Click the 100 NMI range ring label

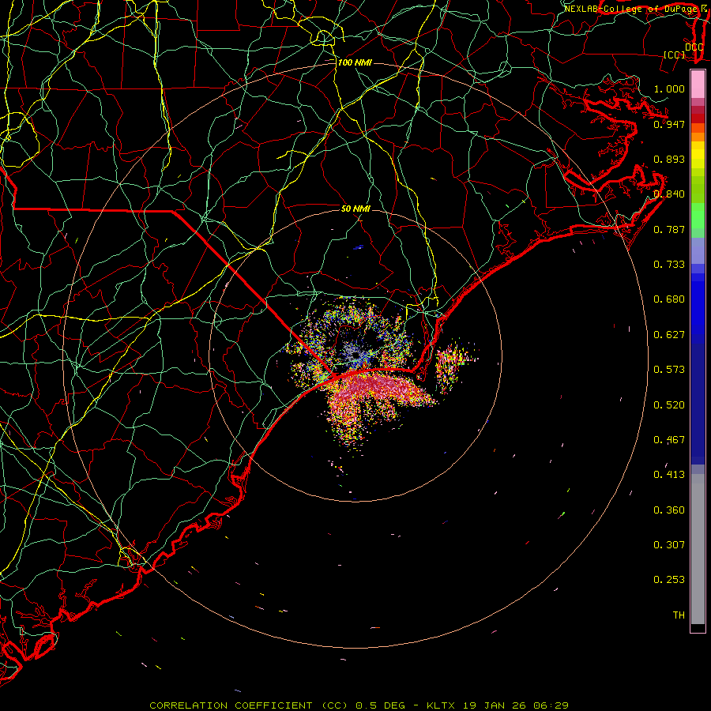pos(355,62)
